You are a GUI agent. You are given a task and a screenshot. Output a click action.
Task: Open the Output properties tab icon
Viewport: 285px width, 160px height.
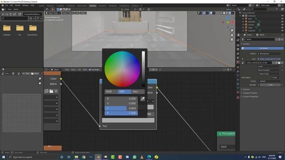click(238, 49)
